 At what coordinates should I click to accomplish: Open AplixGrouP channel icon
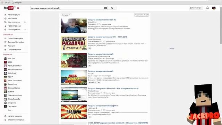coord(6,73)
